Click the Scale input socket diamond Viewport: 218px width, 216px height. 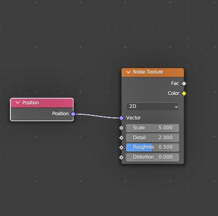(122, 128)
